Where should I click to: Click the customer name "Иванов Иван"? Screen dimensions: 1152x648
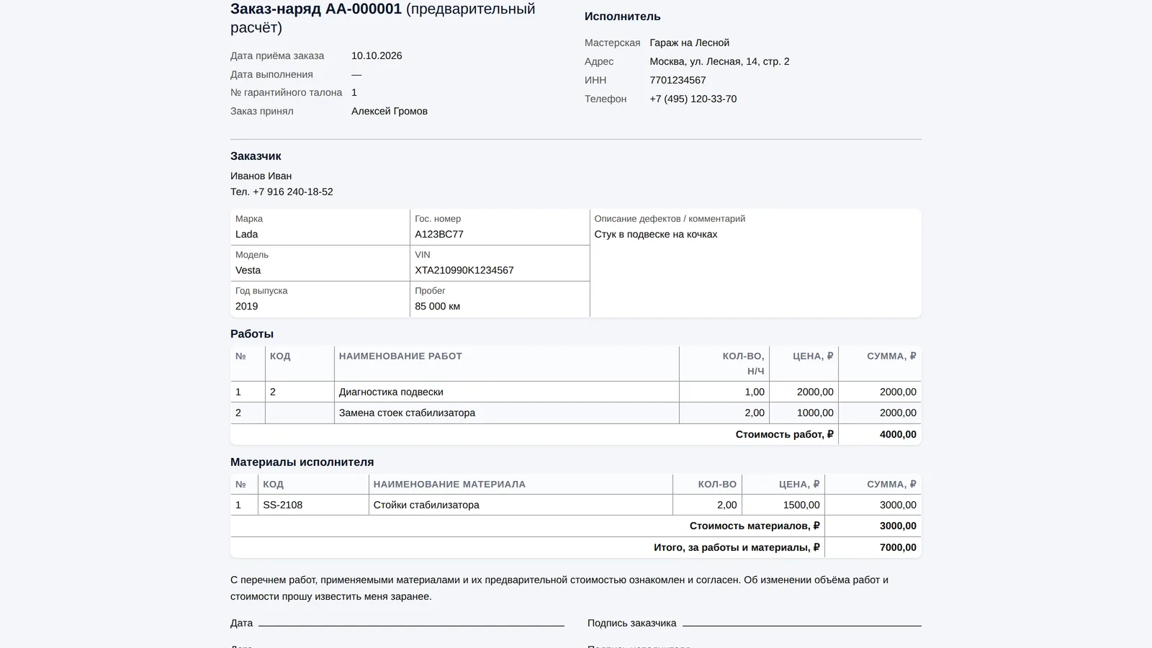click(261, 176)
